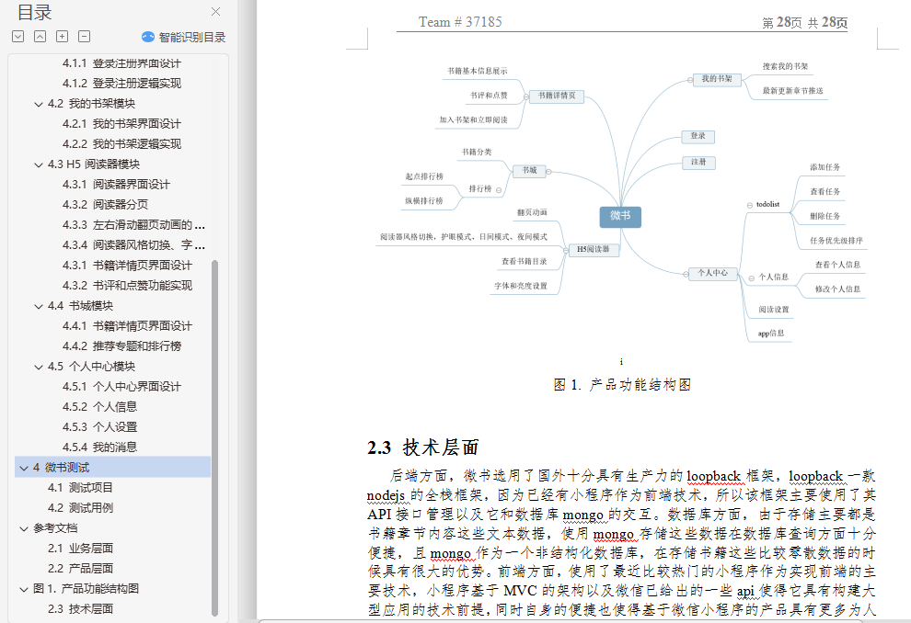Click the minus icon in outline toolbar
This screenshot has height=623, width=911.
[x=85, y=37]
